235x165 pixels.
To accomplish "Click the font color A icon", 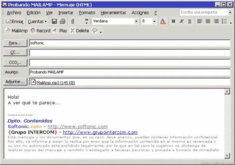I will pyautogui.click(x=163, y=21).
